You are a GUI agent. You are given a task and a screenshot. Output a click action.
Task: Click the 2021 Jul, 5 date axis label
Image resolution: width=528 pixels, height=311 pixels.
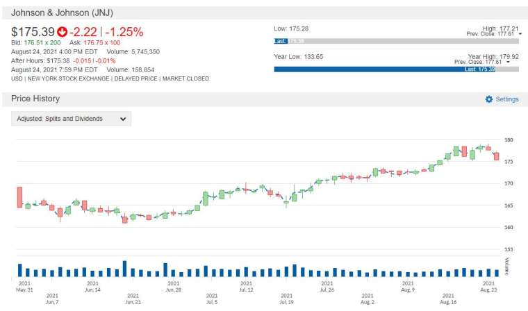pyautogui.click(x=212, y=299)
